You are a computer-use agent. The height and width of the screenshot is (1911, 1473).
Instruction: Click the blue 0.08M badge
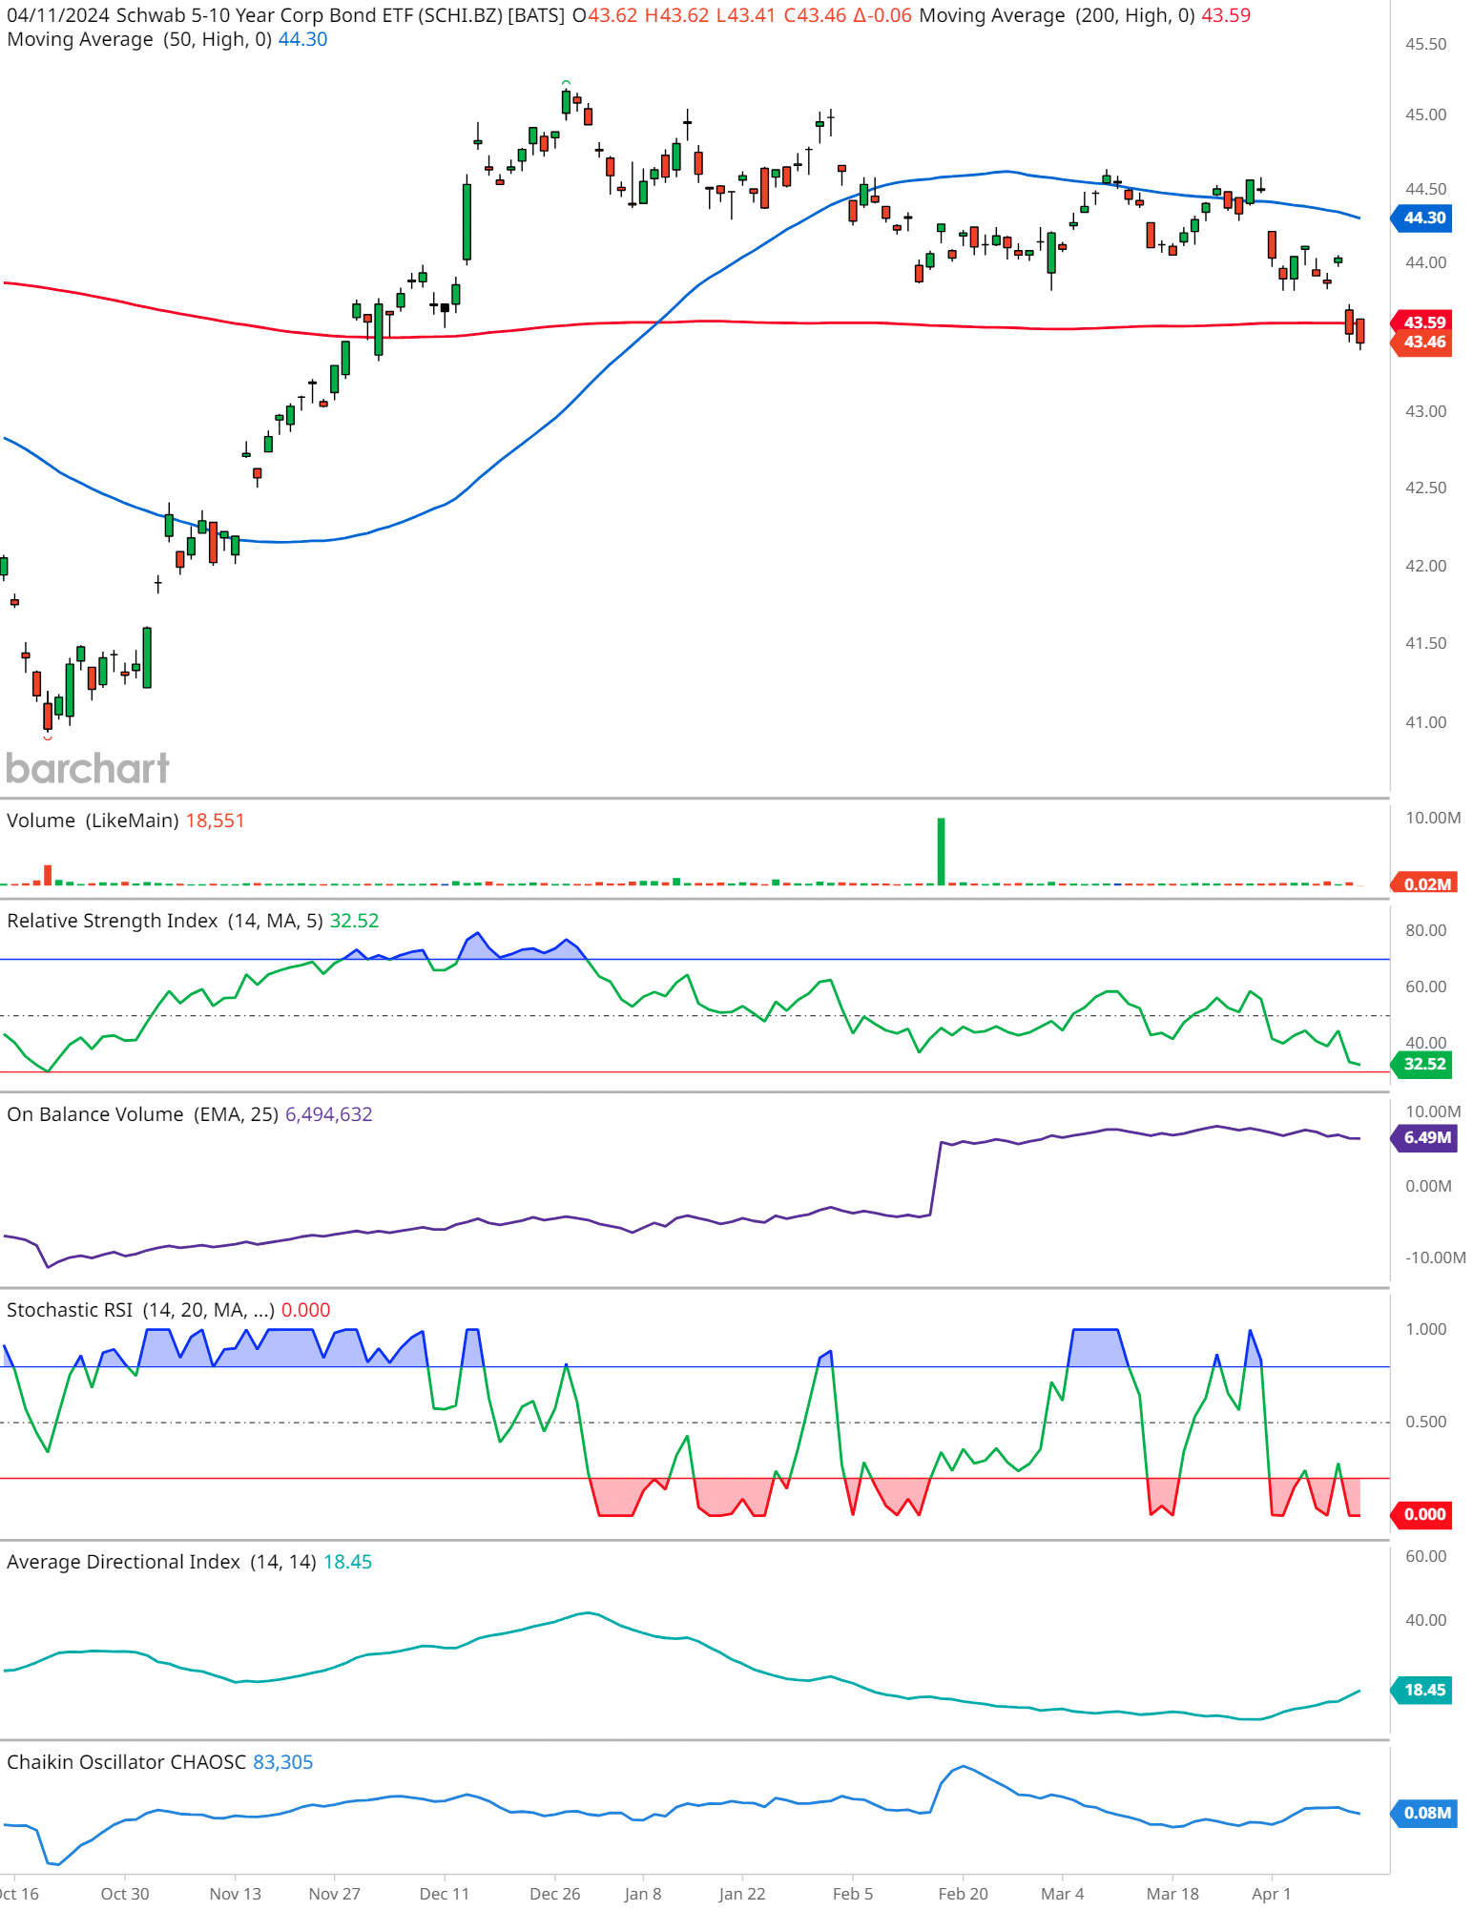(1425, 1813)
